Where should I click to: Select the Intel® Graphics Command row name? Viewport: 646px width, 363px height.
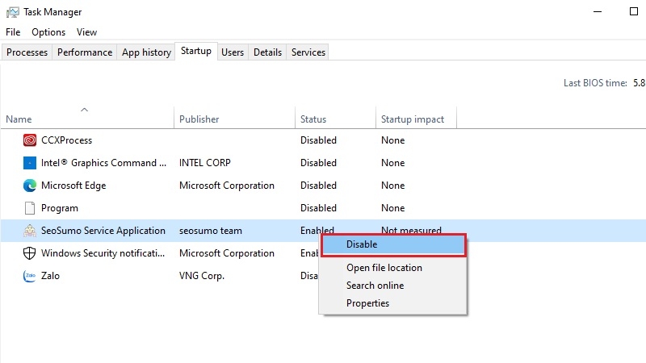104,163
